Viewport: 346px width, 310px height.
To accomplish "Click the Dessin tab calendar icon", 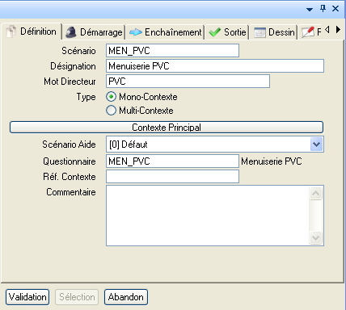I will click(259, 32).
